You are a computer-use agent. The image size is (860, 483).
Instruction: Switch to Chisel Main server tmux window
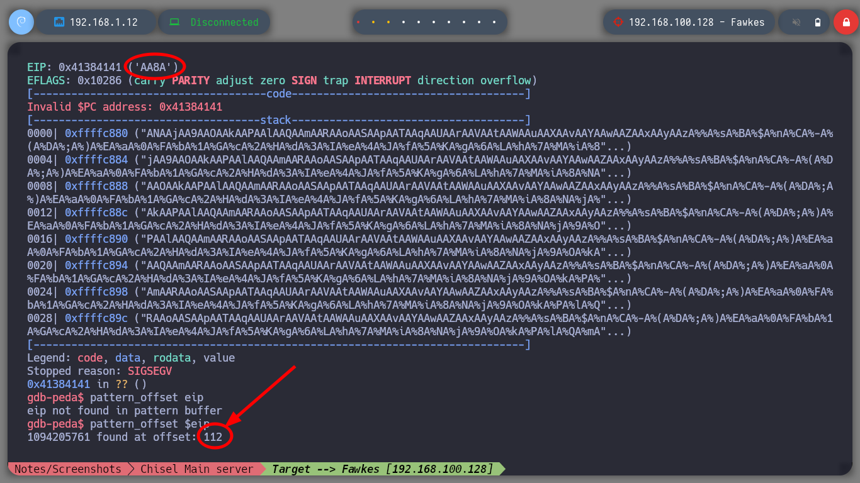click(196, 469)
